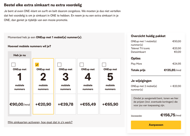
Task: Open the Voorwaarden link
Action: (x=136, y=116)
